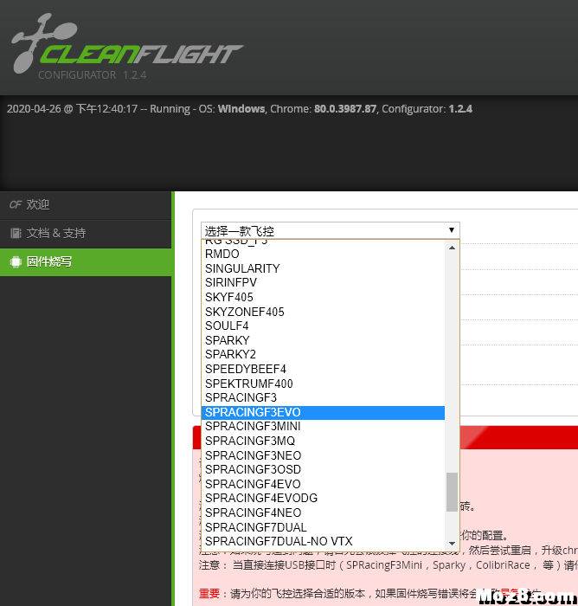
Task: Choose SPEKTRUMF400 board option
Action: coord(323,384)
